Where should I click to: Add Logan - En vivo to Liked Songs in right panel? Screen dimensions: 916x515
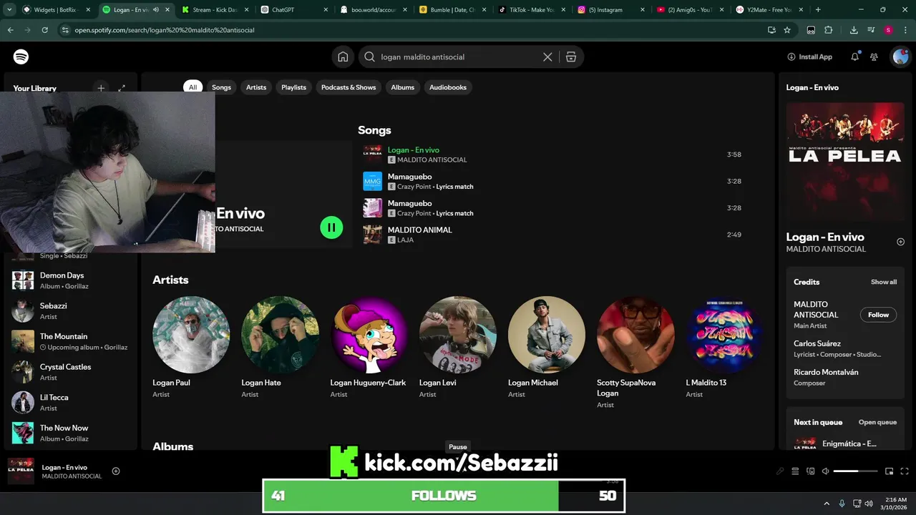tap(900, 242)
